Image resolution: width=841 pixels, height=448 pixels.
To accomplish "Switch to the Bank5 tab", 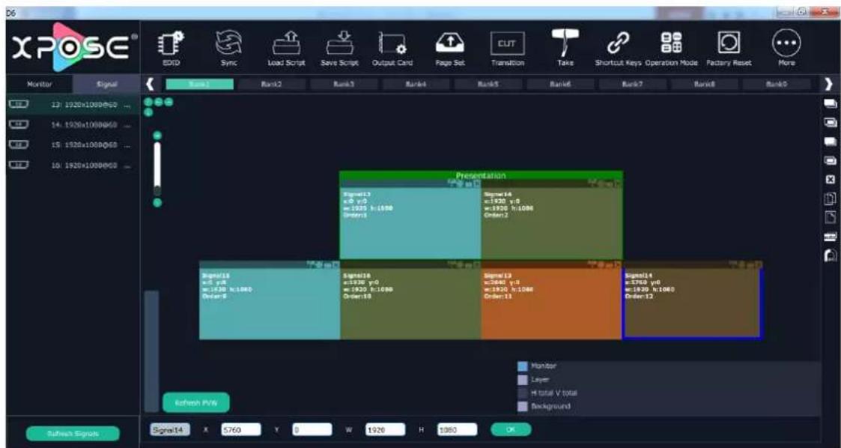I will 488,84.
